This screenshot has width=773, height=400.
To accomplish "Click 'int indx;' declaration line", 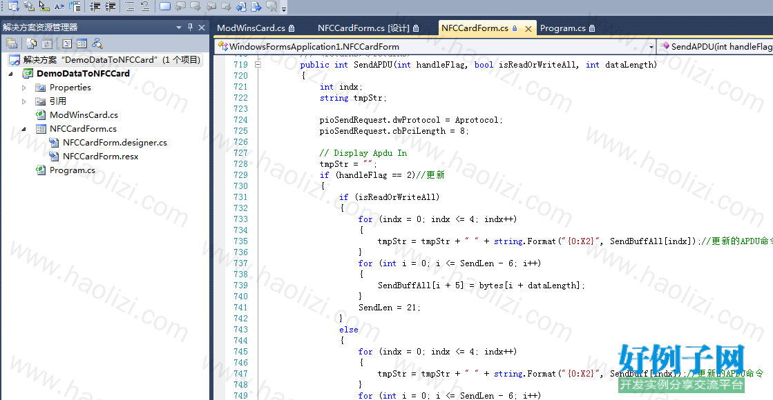I will 341,87.
